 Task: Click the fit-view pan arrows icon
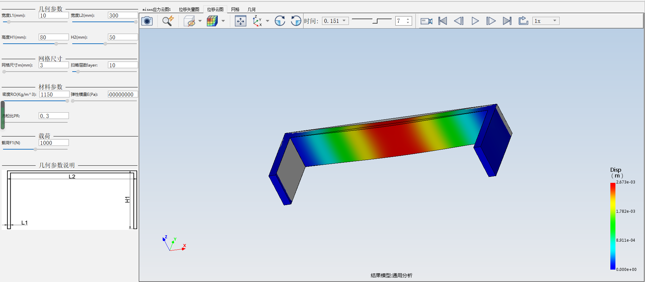coord(240,21)
